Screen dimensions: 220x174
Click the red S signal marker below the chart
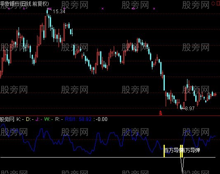161,113
